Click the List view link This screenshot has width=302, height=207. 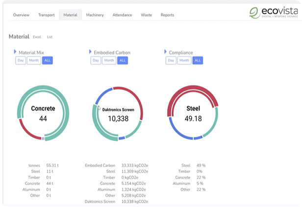[50, 37]
